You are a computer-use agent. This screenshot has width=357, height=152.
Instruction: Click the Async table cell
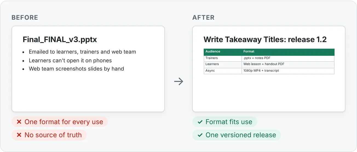pos(223,71)
